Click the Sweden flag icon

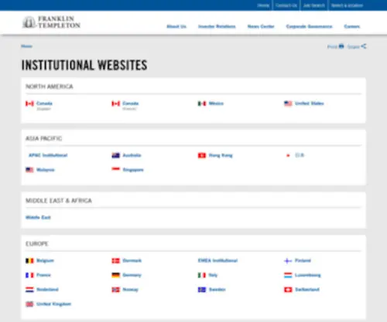pyautogui.click(x=202, y=290)
